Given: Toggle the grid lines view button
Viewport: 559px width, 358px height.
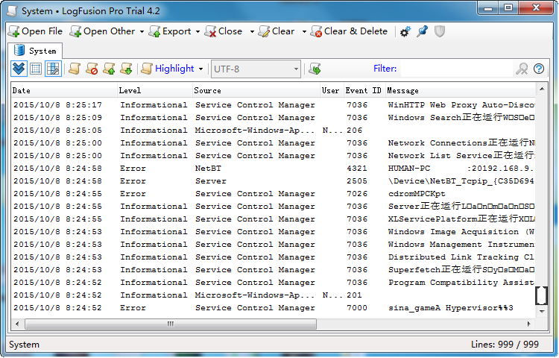Looking at the screenshot, I should pyautogui.click(x=36, y=69).
